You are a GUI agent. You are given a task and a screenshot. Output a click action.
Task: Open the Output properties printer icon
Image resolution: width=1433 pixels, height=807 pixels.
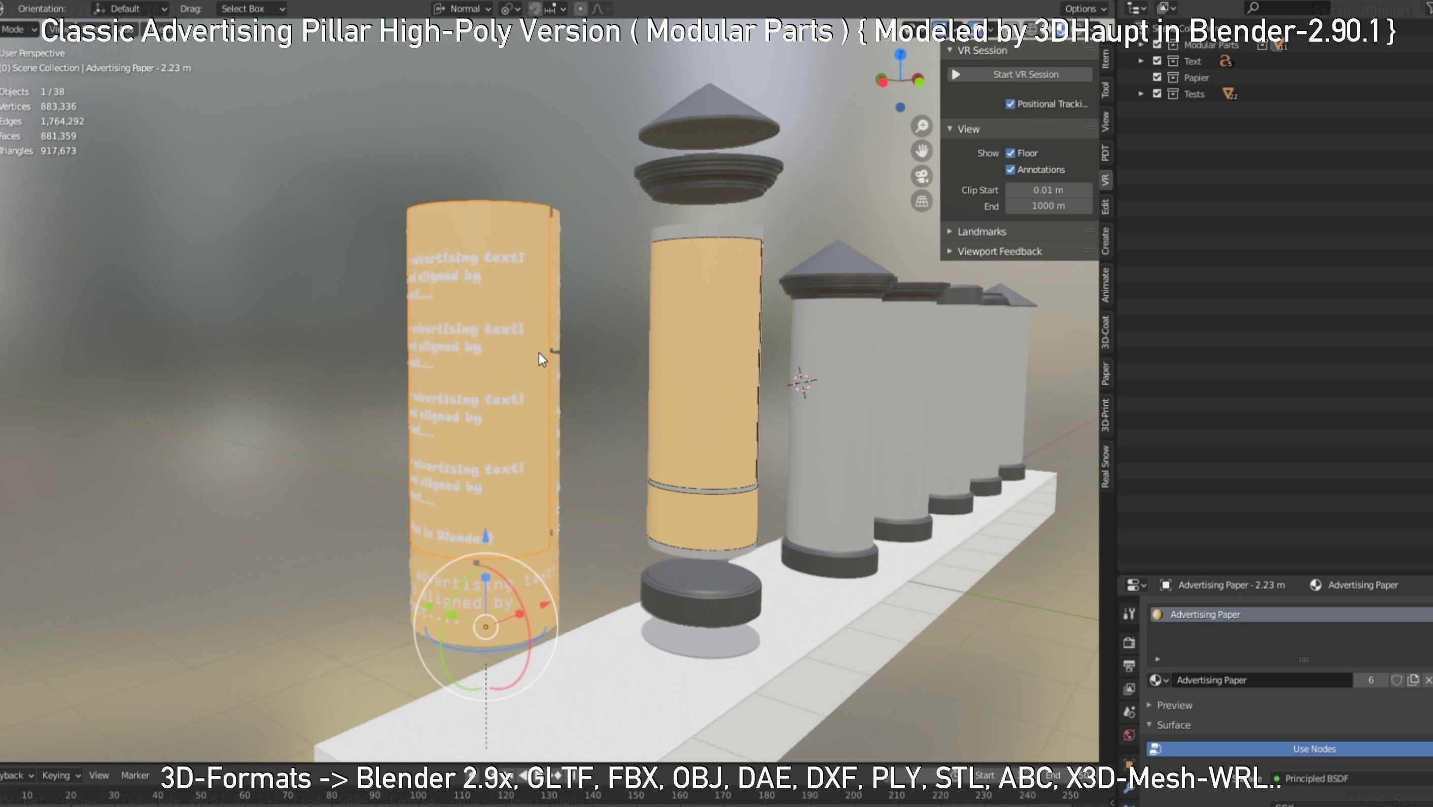point(1129,666)
